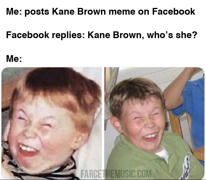The height and width of the screenshot is (180, 206).
Task: Click the striped scarf on left kid
Action: 39,170
